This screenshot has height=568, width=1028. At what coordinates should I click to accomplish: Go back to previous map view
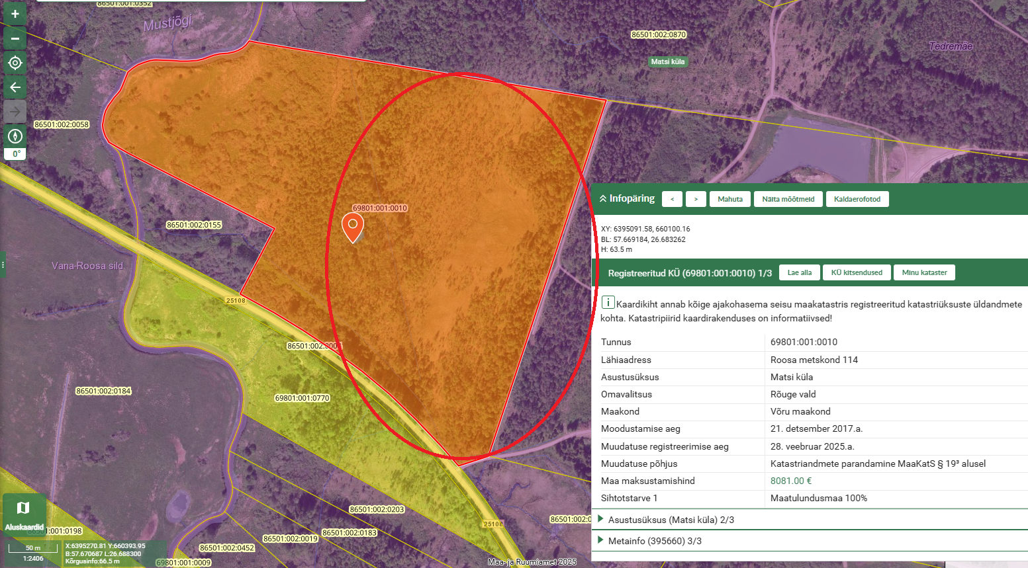point(15,87)
